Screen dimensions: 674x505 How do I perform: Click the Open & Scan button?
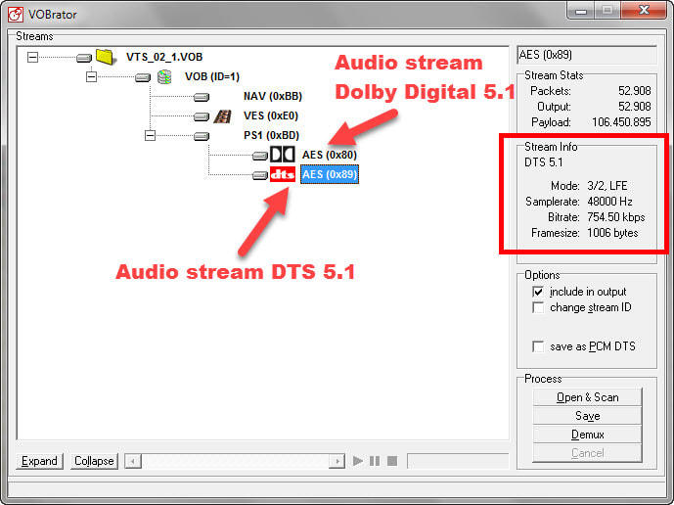click(x=587, y=397)
